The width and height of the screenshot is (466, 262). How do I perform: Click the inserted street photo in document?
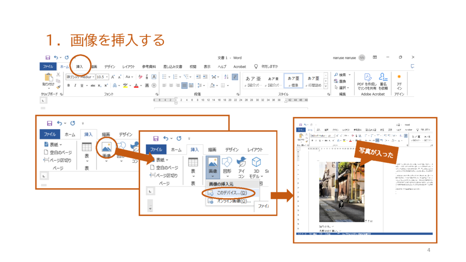341,192
